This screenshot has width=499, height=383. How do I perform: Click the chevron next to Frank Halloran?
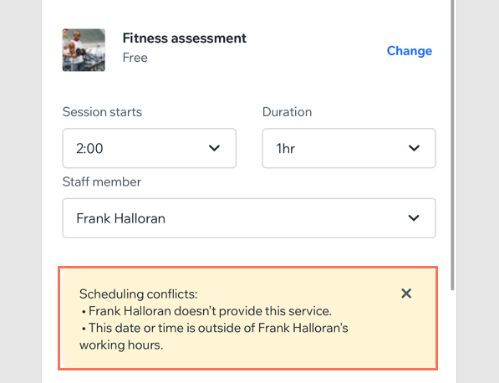(414, 218)
